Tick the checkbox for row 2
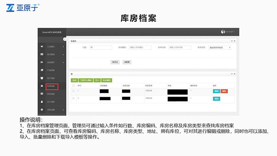Image resolution: width=277 pixels, height=156 pixels. point(73,98)
